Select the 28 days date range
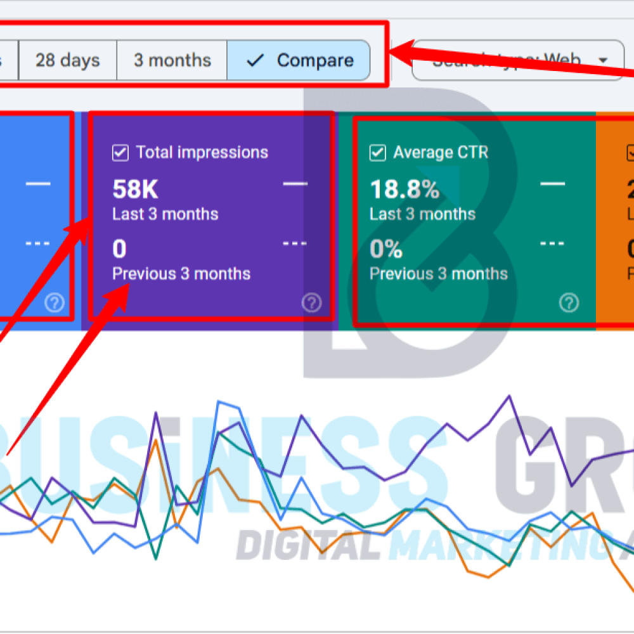This screenshot has width=634, height=634. (x=68, y=60)
